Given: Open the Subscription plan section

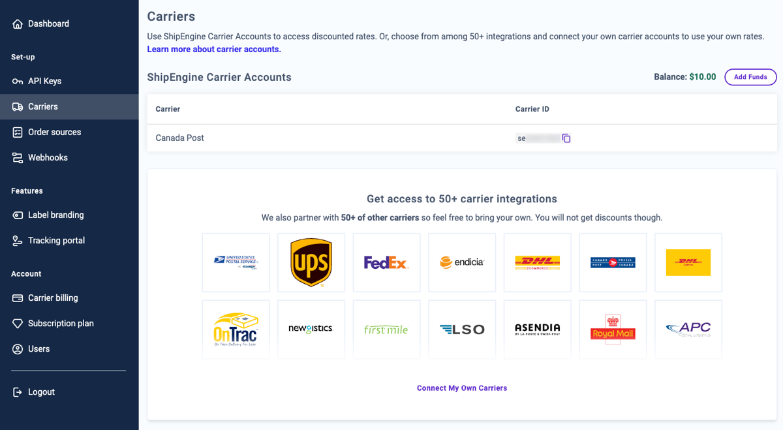Looking at the screenshot, I should 61,324.
